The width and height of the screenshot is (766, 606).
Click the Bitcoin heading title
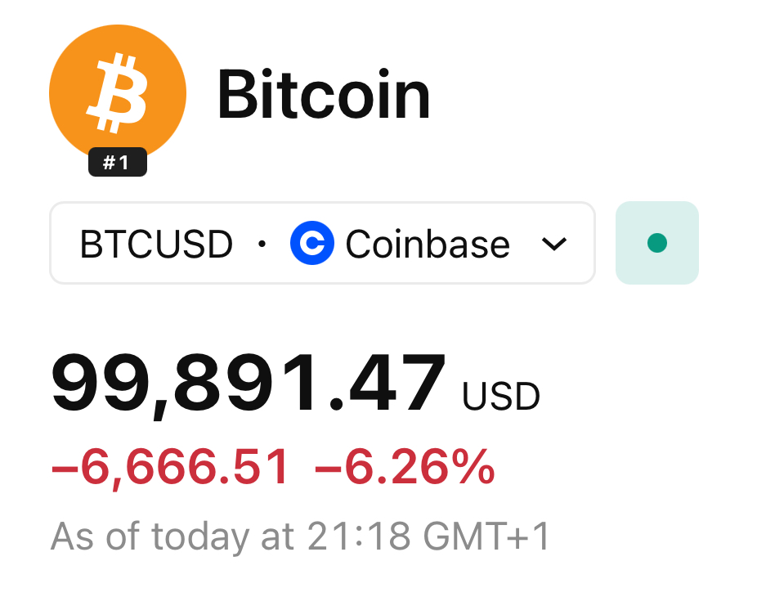click(323, 96)
